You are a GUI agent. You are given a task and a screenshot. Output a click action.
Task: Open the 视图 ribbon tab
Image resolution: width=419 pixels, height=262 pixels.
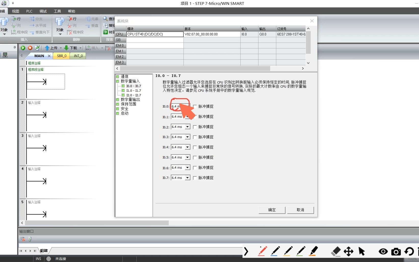[16, 11]
